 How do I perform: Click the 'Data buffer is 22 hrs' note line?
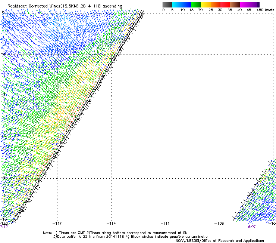tap(131, 237)
